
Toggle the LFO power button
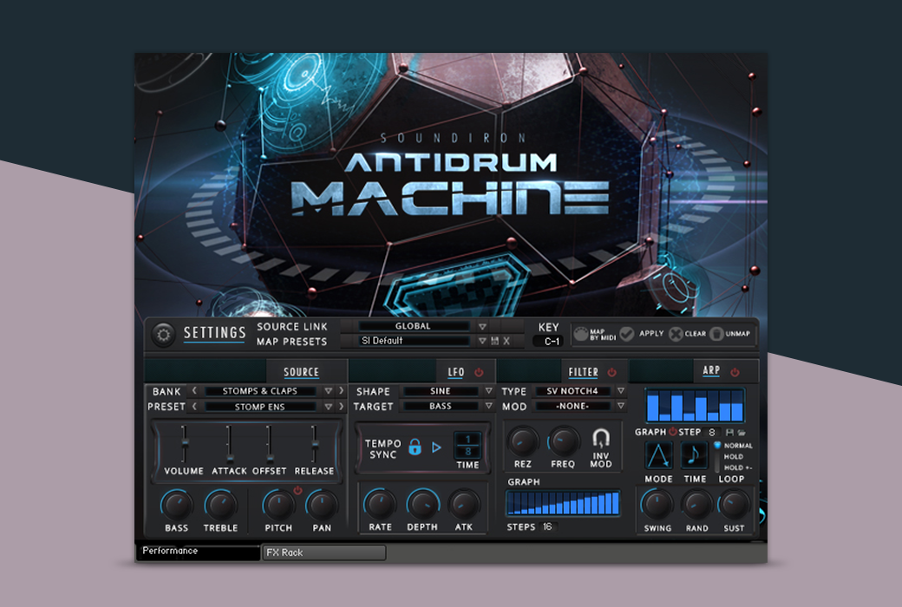tap(479, 372)
